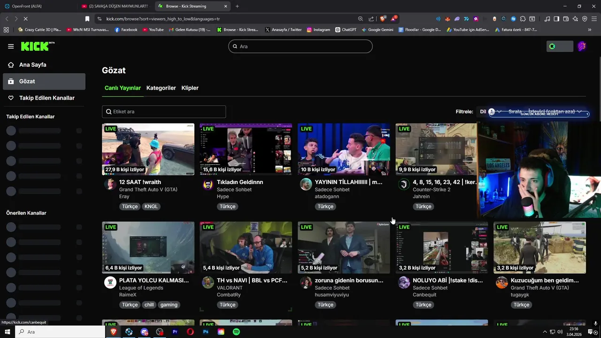Open VALORANT category link
Screen dimensions: 601x338
[x=230, y=288]
